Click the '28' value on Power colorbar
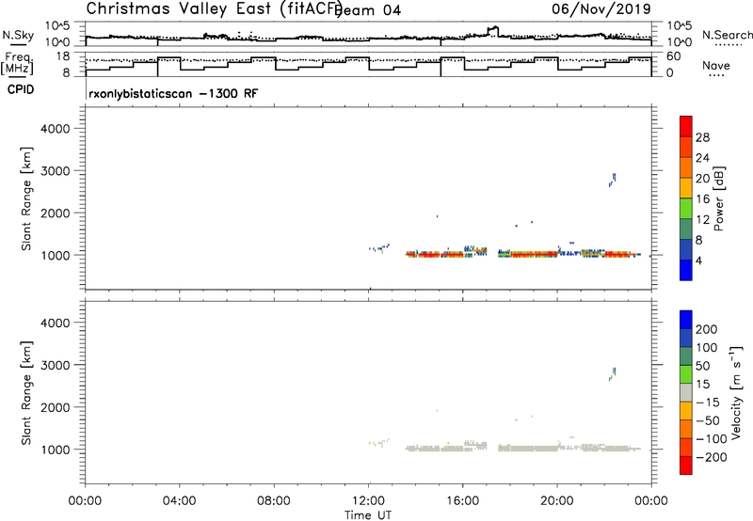Image resolution: width=753 pixels, height=521 pixels. coord(702,137)
